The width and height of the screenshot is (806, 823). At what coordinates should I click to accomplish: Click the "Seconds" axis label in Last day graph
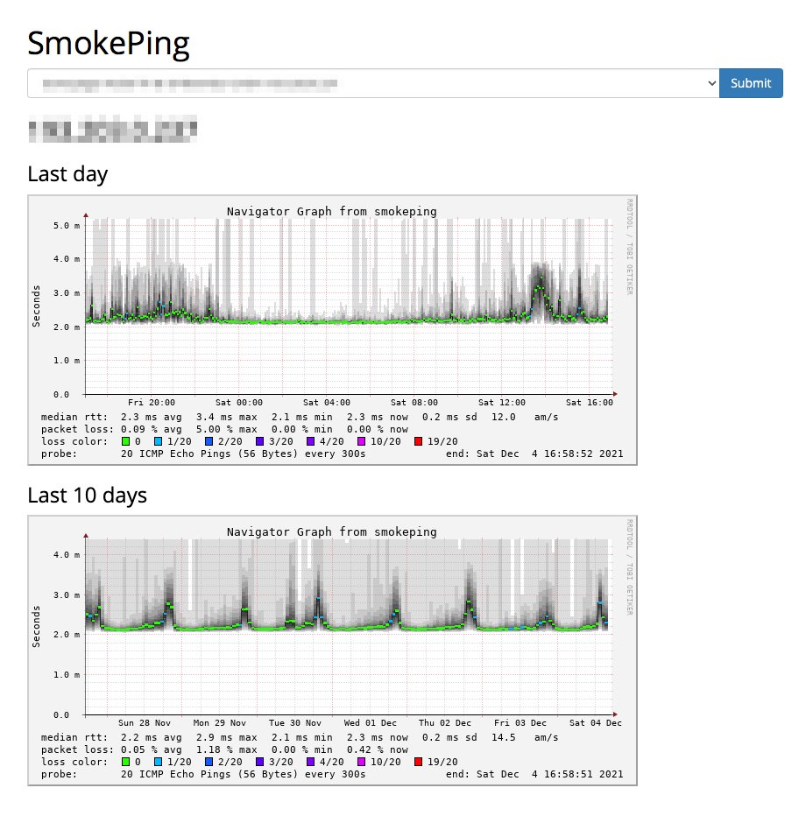click(x=36, y=306)
